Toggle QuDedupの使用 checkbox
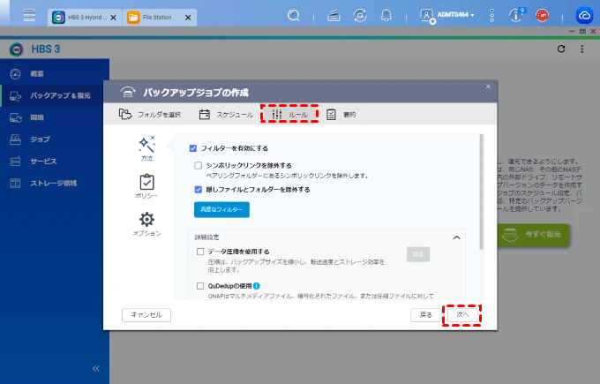The image size is (600, 384). [x=200, y=286]
